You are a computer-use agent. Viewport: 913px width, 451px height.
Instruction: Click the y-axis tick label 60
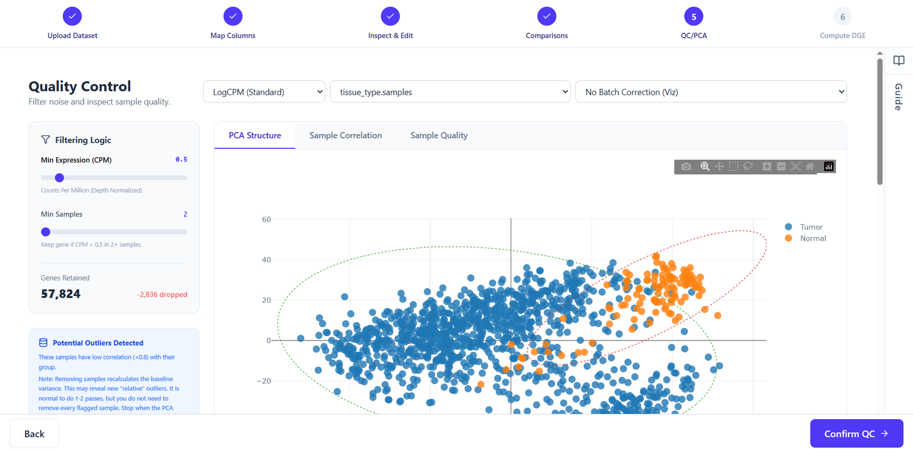(266, 220)
